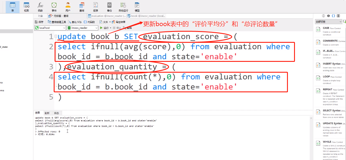Screen dimensions: 346x160
Task: Switch to the 剖析 result tab
Action: click(47, 113)
